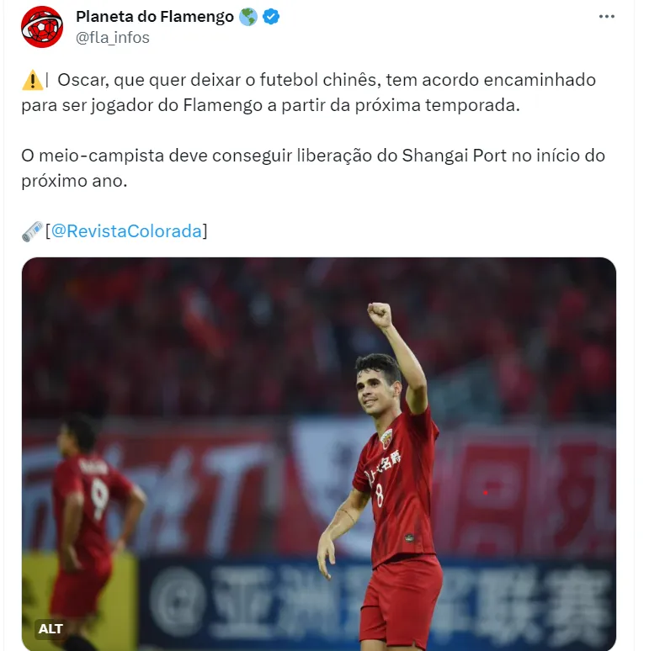Open the three-dot more options menu

(606, 17)
